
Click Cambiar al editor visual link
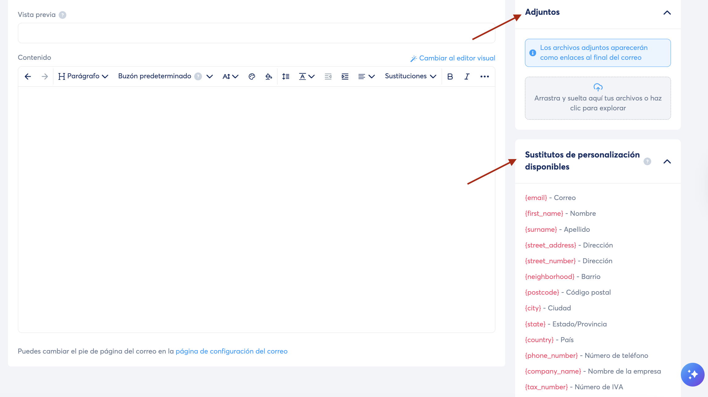(x=453, y=58)
